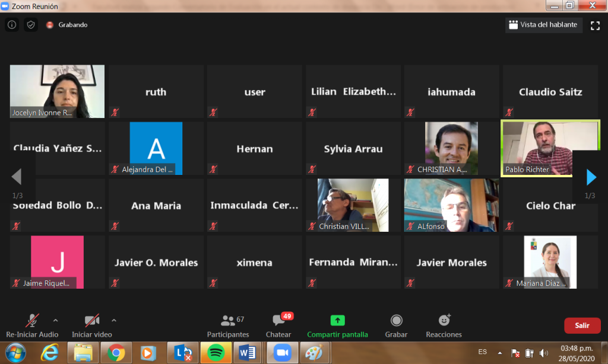608x364 pixels.
Task: Click the green encryption shield icon
Action: point(31,25)
